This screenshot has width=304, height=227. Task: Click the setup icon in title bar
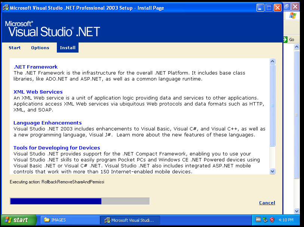point(6,8)
